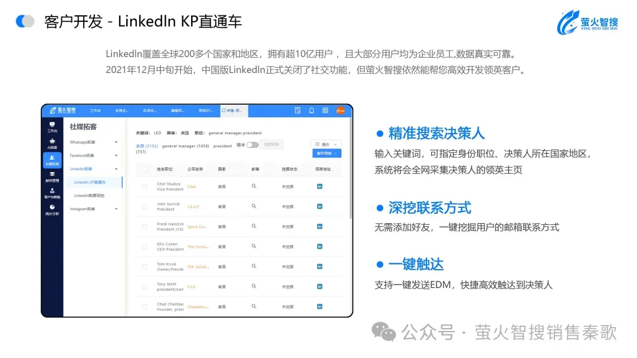This screenshot has height=358, width=637.
Task: Expand the Facebook拓客 menu chevron
Action: pos(116,155)
